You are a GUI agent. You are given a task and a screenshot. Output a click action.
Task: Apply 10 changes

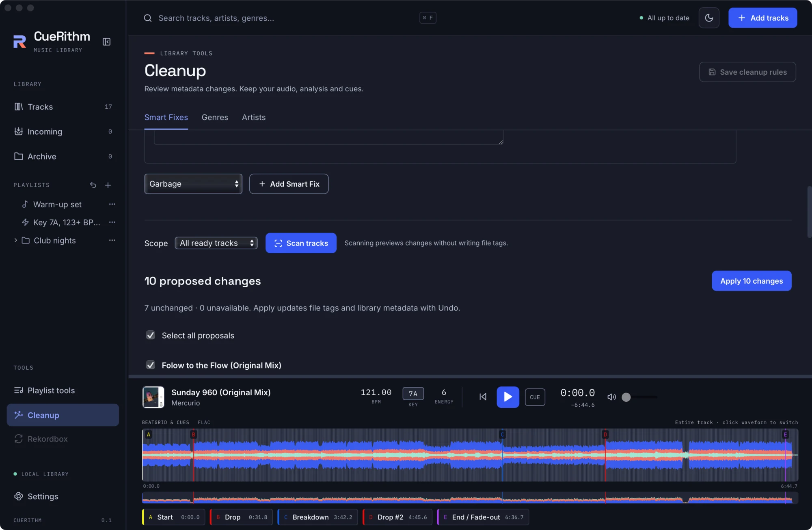(x=752, y=281)
